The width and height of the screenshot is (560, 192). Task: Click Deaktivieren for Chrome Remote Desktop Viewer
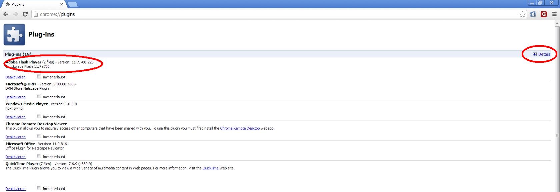15,137
